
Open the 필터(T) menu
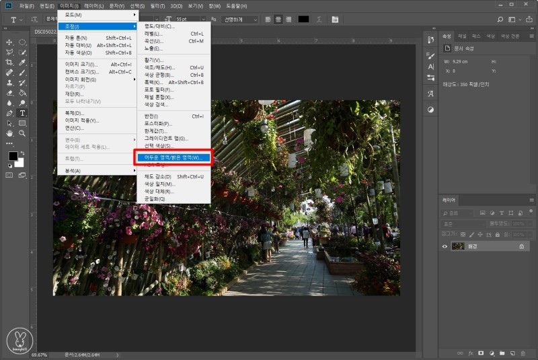(157, 5)
